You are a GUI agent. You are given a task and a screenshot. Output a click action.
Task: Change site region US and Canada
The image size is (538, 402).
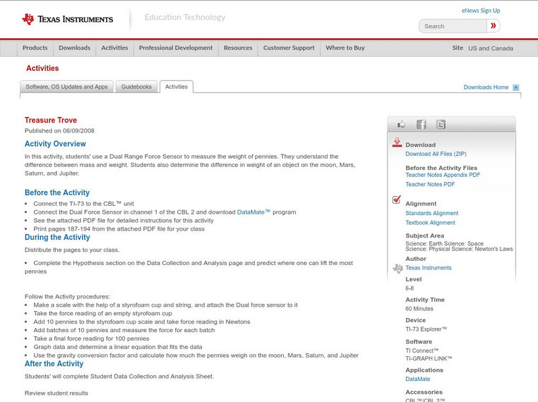point(491,48)
